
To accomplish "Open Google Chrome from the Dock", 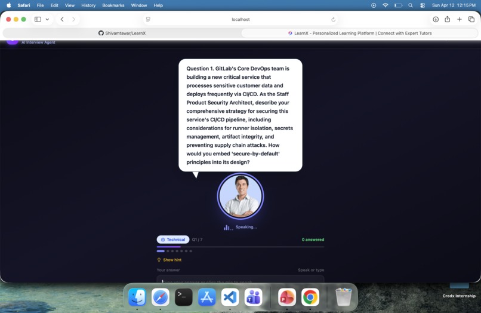I will (x=310, y=297).
